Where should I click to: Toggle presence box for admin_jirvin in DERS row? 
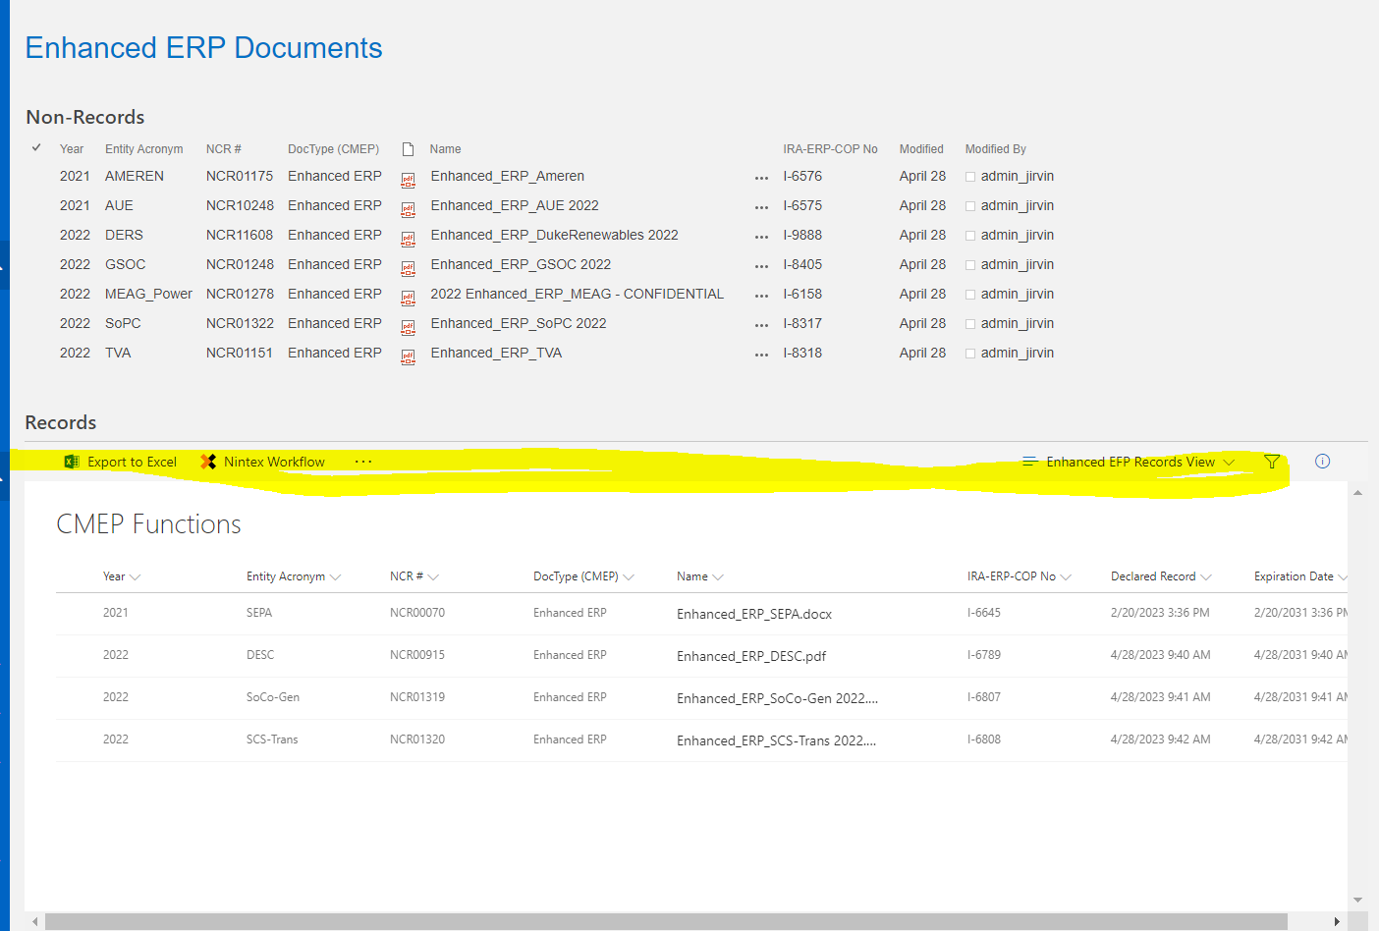[970, 236]
